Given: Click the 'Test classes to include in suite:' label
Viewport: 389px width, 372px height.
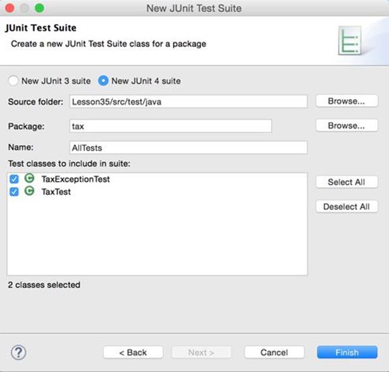Looking at the screenshot, I should tap(69, 164).
